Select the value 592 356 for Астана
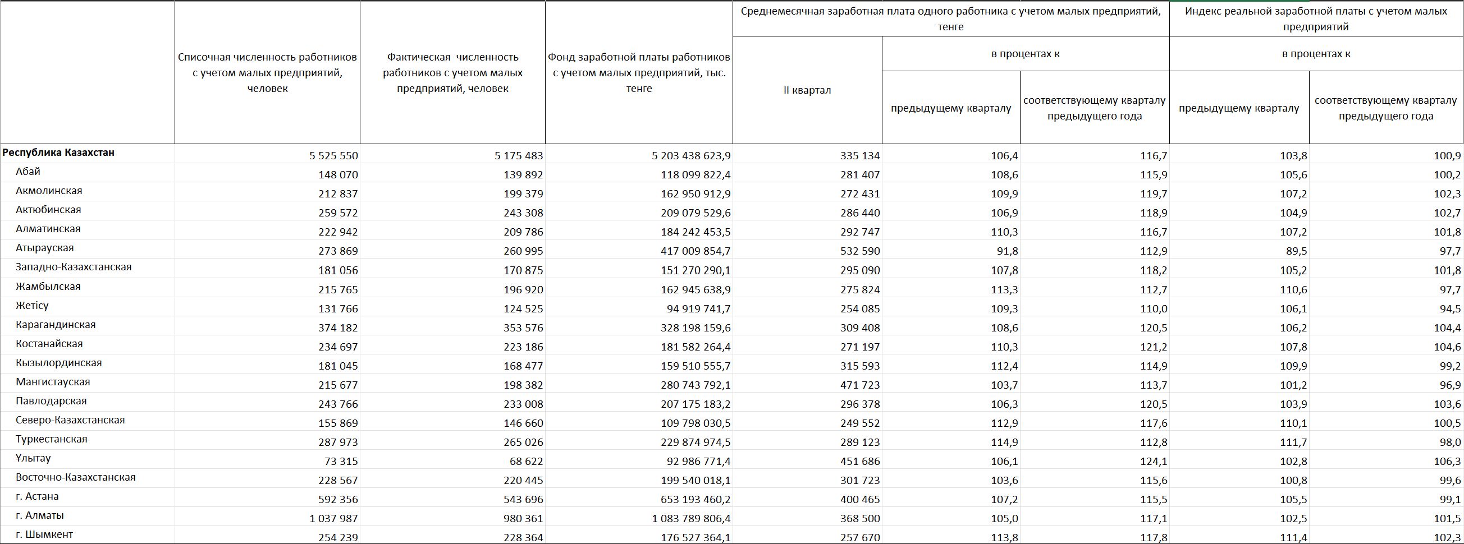Viewport: 1464px width, 544px height. point(338,500)
